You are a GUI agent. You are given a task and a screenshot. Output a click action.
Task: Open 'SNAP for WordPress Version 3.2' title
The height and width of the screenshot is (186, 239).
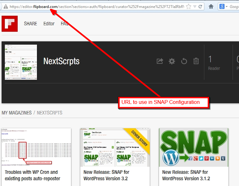tap(106, 175)
